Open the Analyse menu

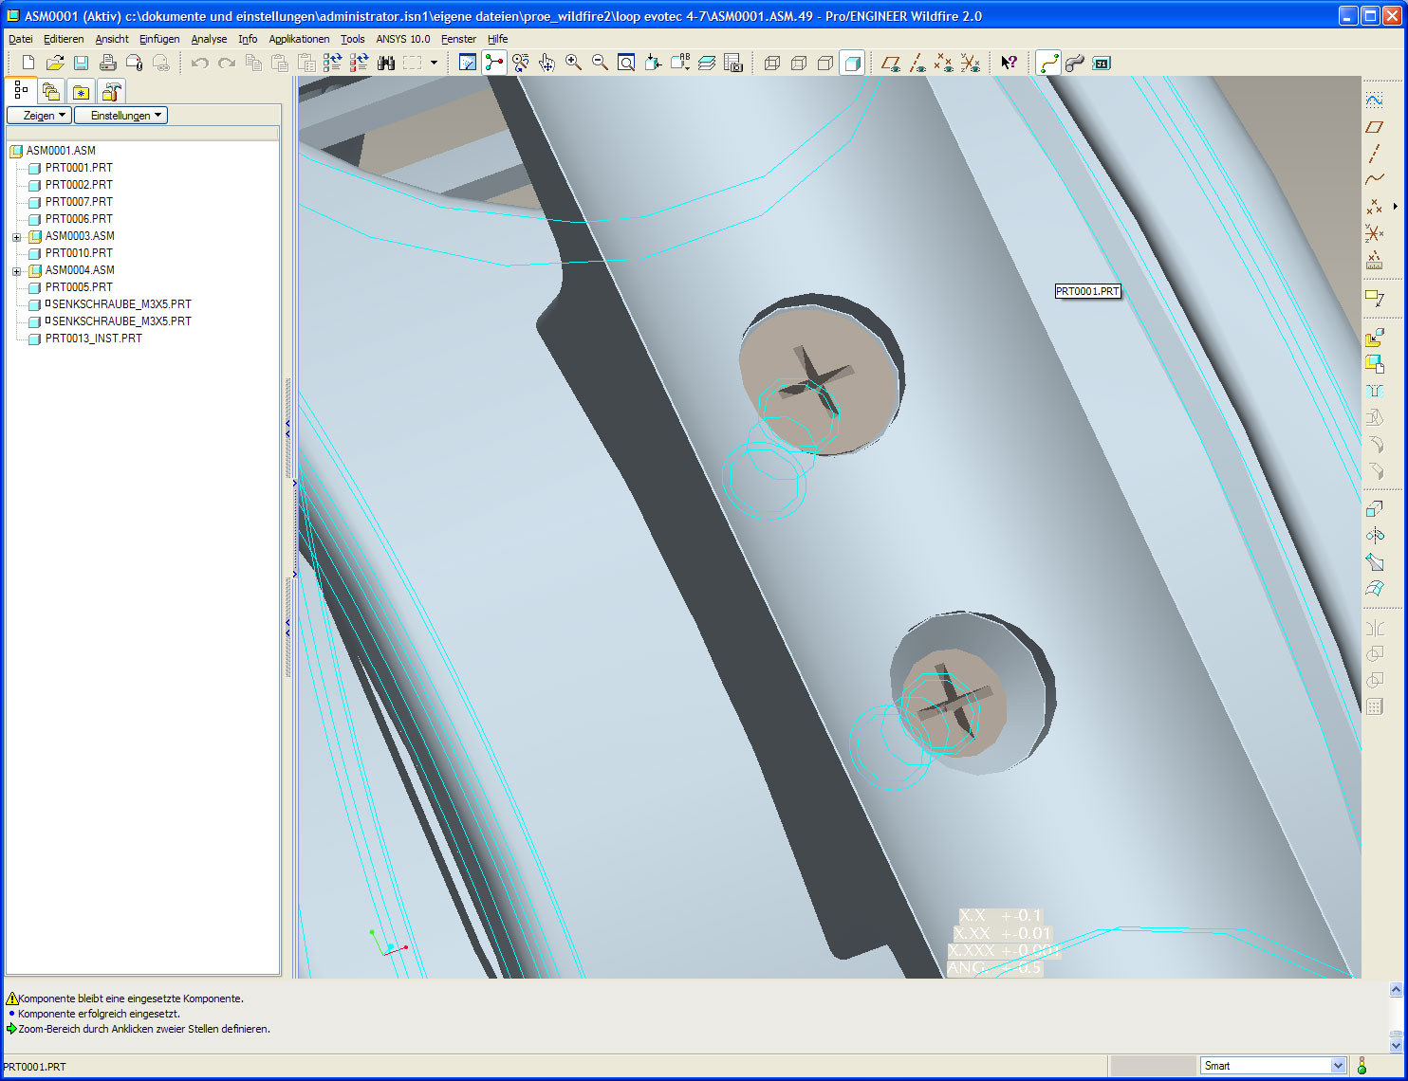pos(209,39)
